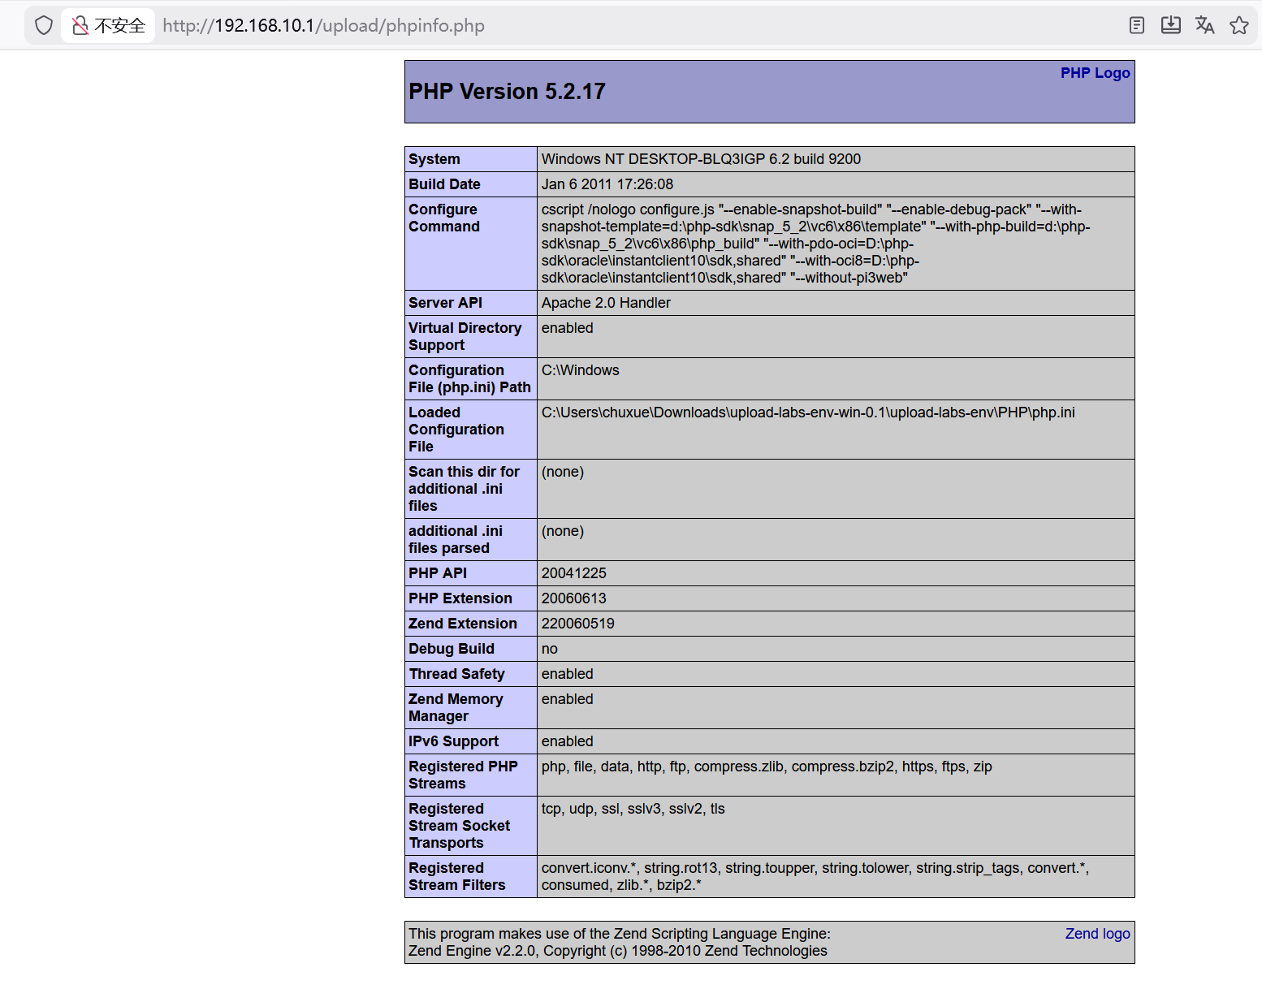Screen dimensions: 1262x989
Task: Click the Zend Engine v2.2.0 copyright text
Action: pyautogui.click(x=618, y=951)
